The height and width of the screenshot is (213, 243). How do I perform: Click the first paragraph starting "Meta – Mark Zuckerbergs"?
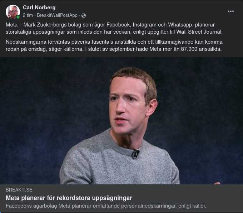114,28
